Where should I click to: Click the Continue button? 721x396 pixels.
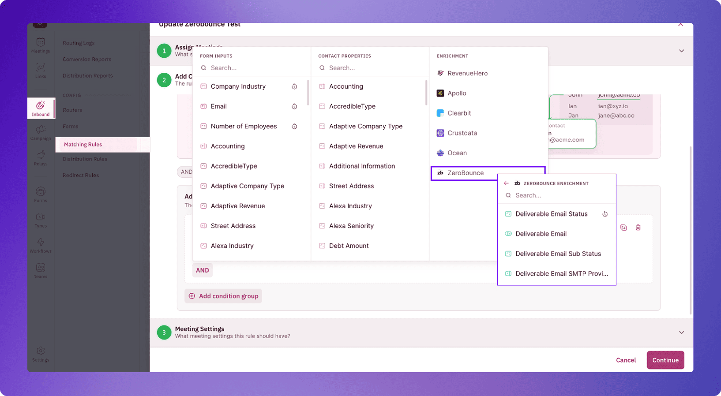coord(665,360)
